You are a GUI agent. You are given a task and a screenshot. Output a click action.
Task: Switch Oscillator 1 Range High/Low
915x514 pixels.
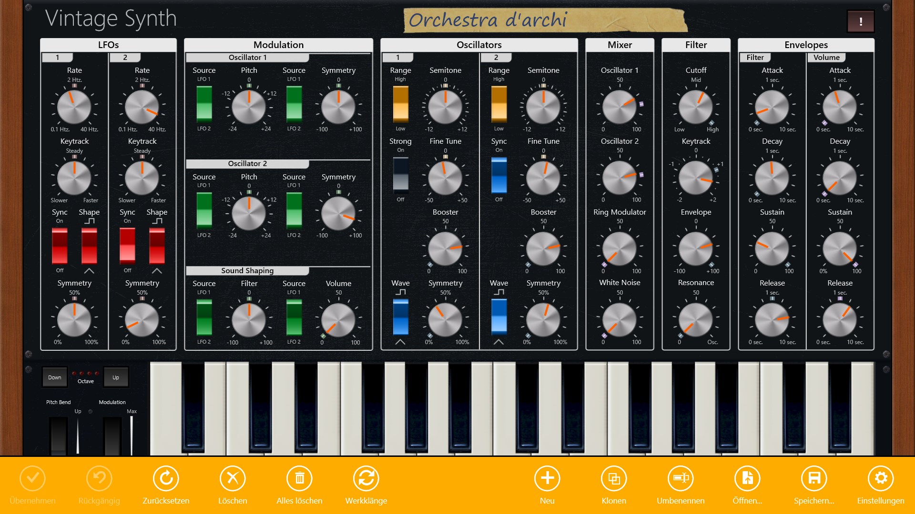[x=400, y=104]
